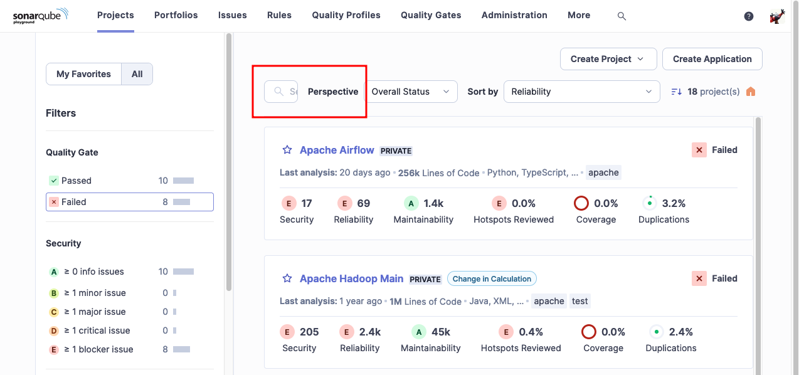
Task: Favorite Apache Airflow with its star
Action: tap(287, 150)
